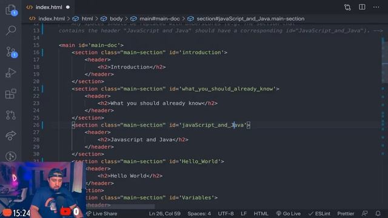Click the main id='main-doc' opening tag

91,45
